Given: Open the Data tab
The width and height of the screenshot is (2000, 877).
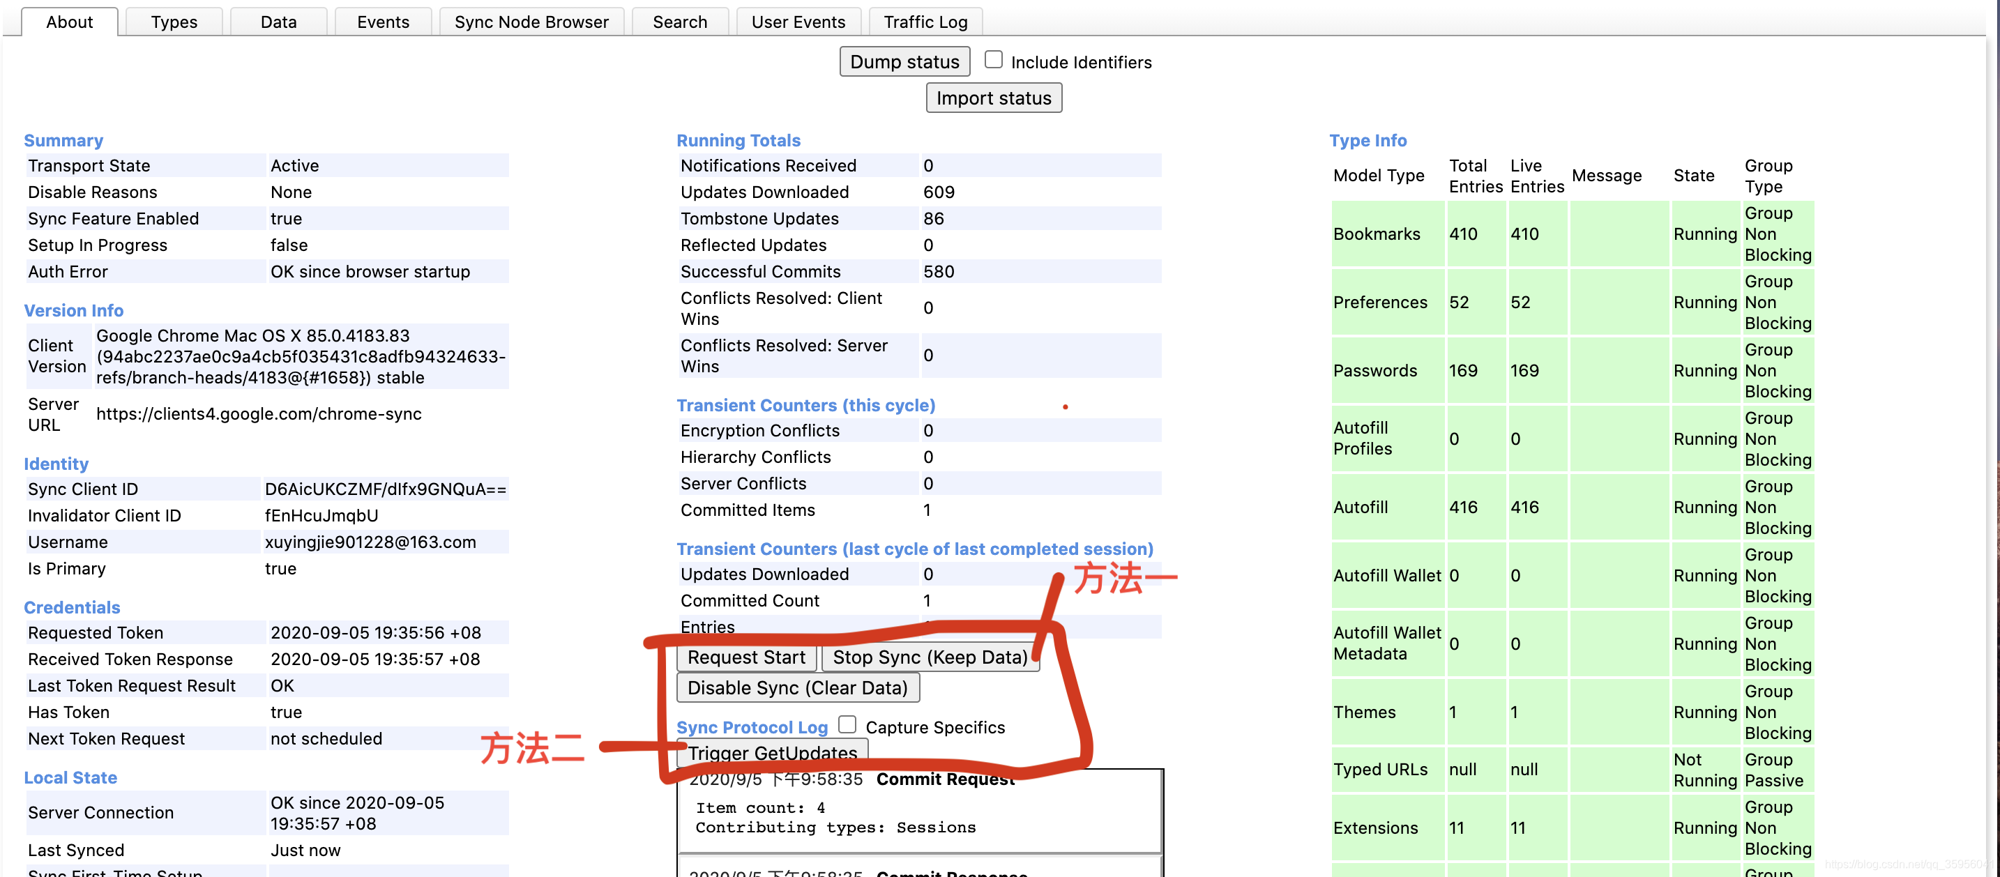Looking at the screenshot, I should (x=278, y=22).
